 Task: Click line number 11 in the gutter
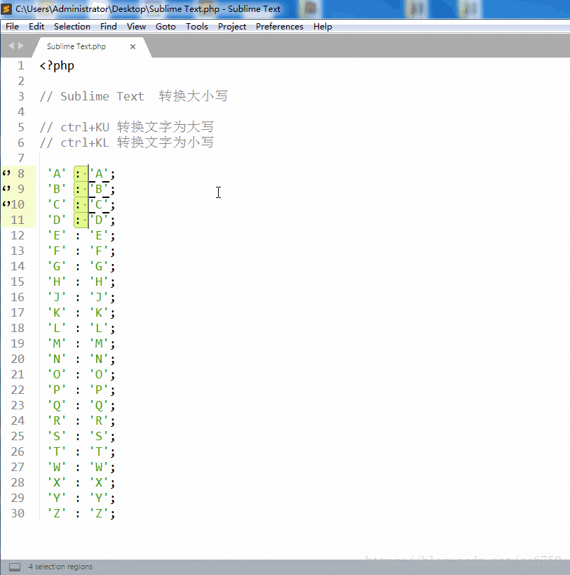[18, 220]
